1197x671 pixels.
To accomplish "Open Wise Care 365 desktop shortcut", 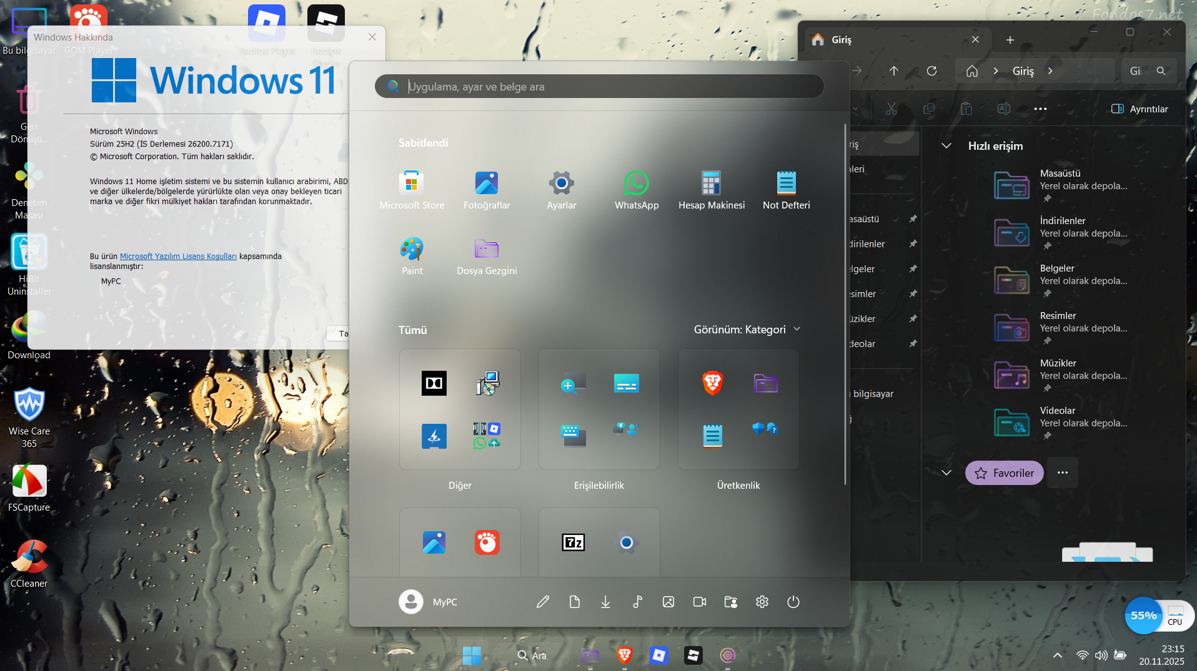I will (29, 416).
